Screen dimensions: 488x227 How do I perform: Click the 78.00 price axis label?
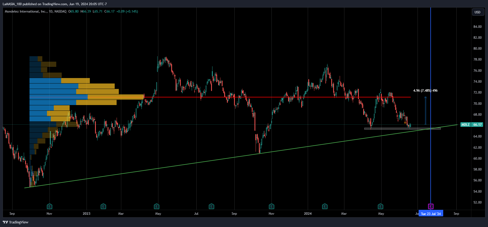point(478,59)
